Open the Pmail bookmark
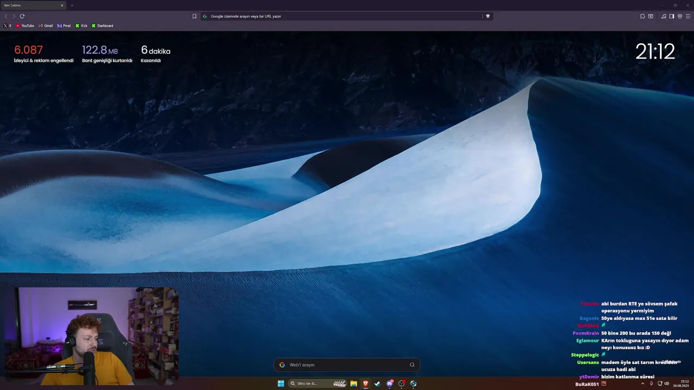The width and height of the screenshot is (694, 390). (x=64, y=25)
